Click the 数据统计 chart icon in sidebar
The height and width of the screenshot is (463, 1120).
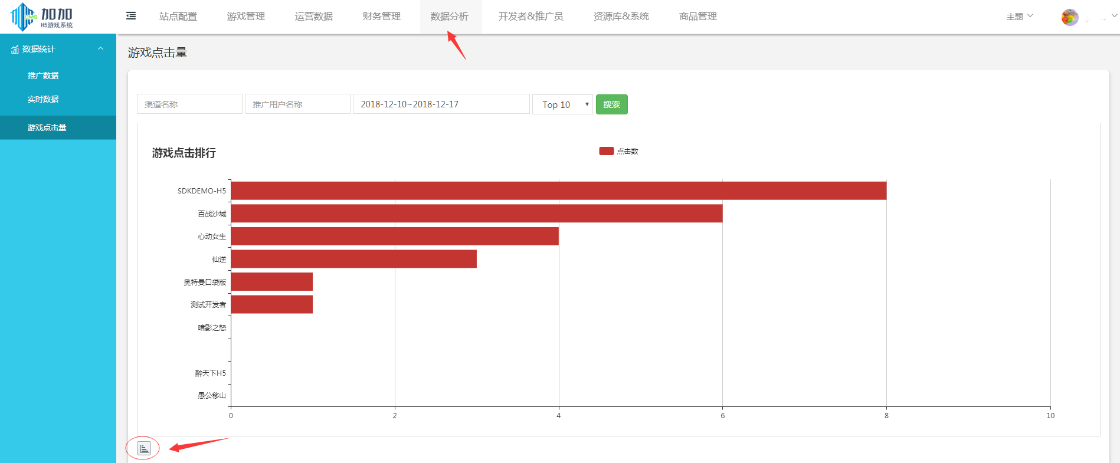tap(15, 50)
